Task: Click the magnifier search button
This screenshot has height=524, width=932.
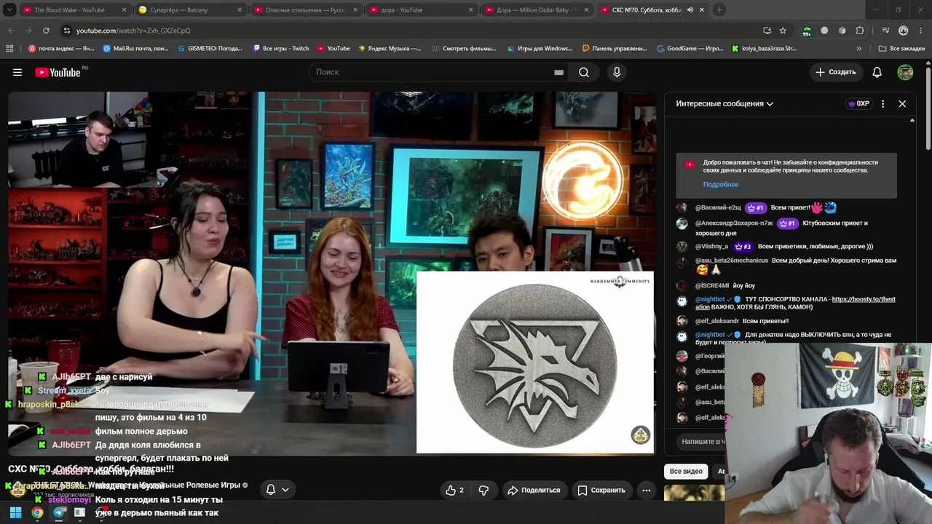Action: click(x=584, y=72)
